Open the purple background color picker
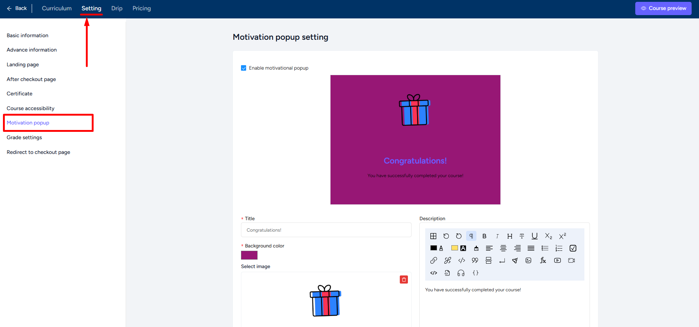 click(x=249, y=255)
